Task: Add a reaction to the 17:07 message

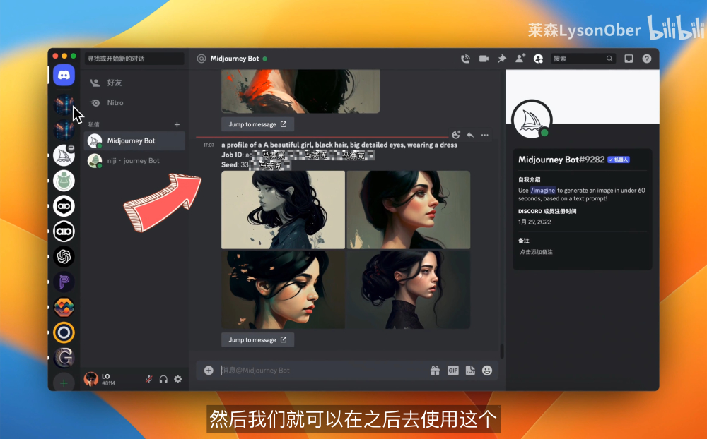Action: click(456, 135)
